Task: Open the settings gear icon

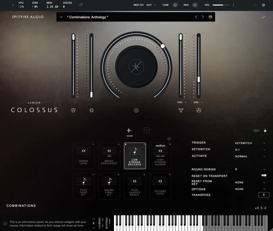Action: click(264, 5)
